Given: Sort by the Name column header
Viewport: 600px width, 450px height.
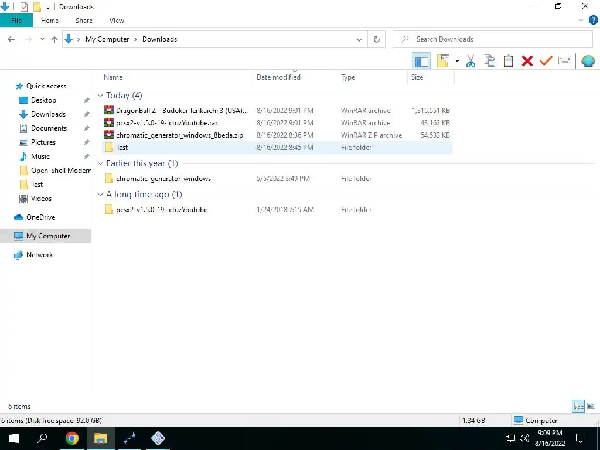Looking at the screenshot, I should 176,77.
